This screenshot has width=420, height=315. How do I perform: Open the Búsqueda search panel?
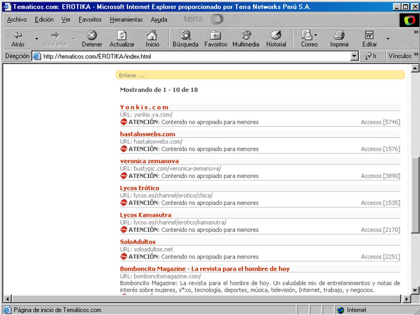pyautogui.click(x=185, y=39)
